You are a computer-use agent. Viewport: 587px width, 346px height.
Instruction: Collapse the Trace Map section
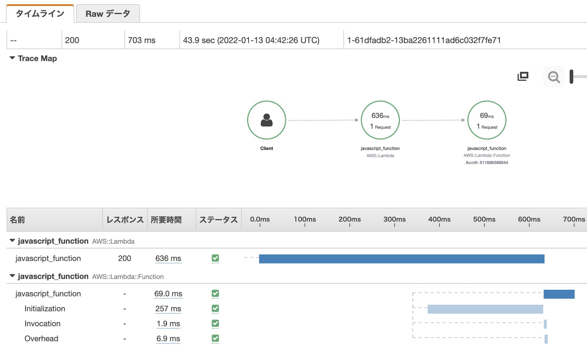(x=12, y=58)
